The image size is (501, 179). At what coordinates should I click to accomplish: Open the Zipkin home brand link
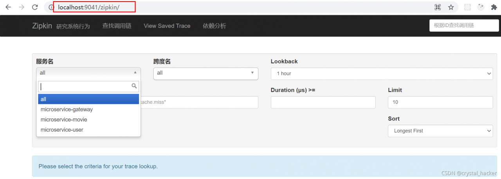[x=42, y=26]
